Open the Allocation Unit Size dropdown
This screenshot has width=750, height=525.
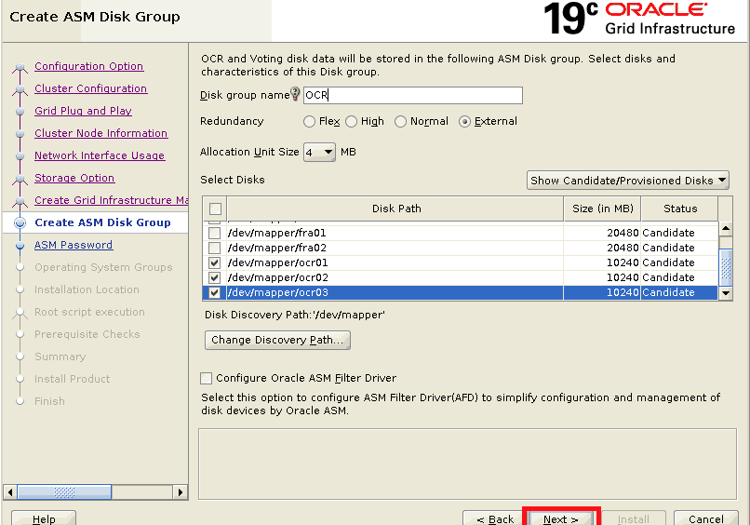click(x=319, y=152)
